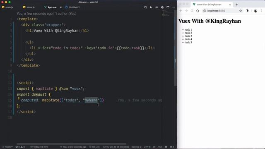Click the git blame author line above code
This screenshot has height=149, width=265.
tap(46, 14)
